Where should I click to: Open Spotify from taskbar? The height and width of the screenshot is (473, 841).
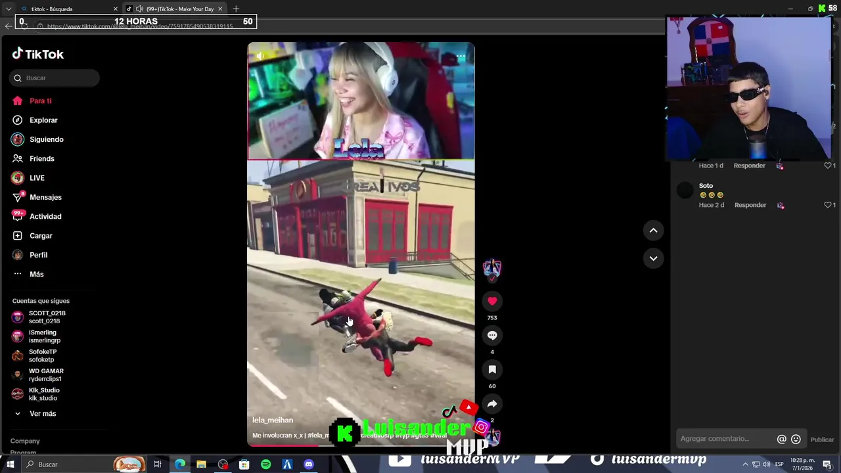(265, 464)
